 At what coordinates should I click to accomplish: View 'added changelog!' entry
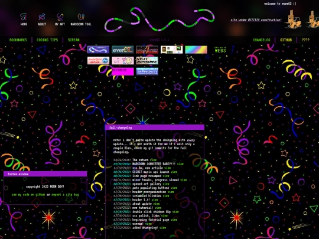[162, 228]
